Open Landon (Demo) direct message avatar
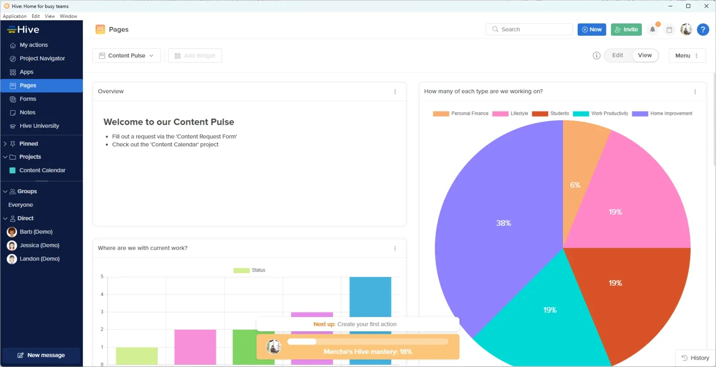The width and height of the screenshot is (716, 367). (x=12, y=259)
